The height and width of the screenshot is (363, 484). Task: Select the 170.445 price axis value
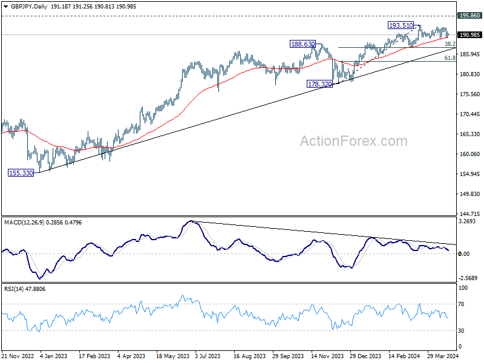[470, 114]
